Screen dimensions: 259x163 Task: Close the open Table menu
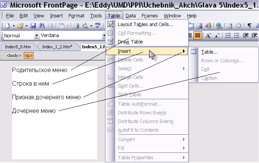pyautogui.click(x=114, y=16)
